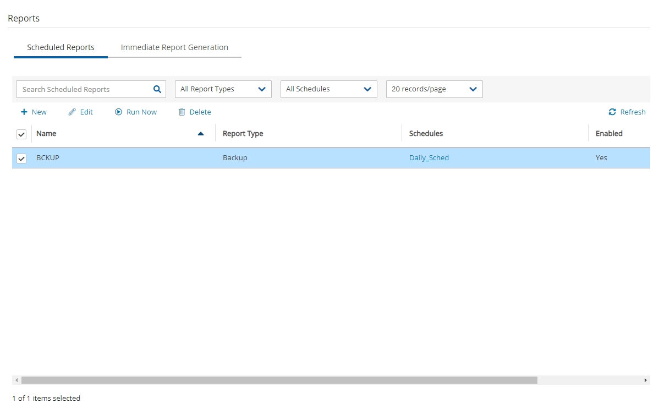Viewport: 659px width, 414px height.
Task: Click the pencil Edit icon
Action: (x=72, y=112)
